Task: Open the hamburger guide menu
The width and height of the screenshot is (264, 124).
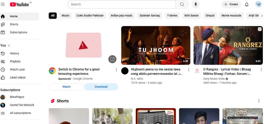Action: [3, 4]
